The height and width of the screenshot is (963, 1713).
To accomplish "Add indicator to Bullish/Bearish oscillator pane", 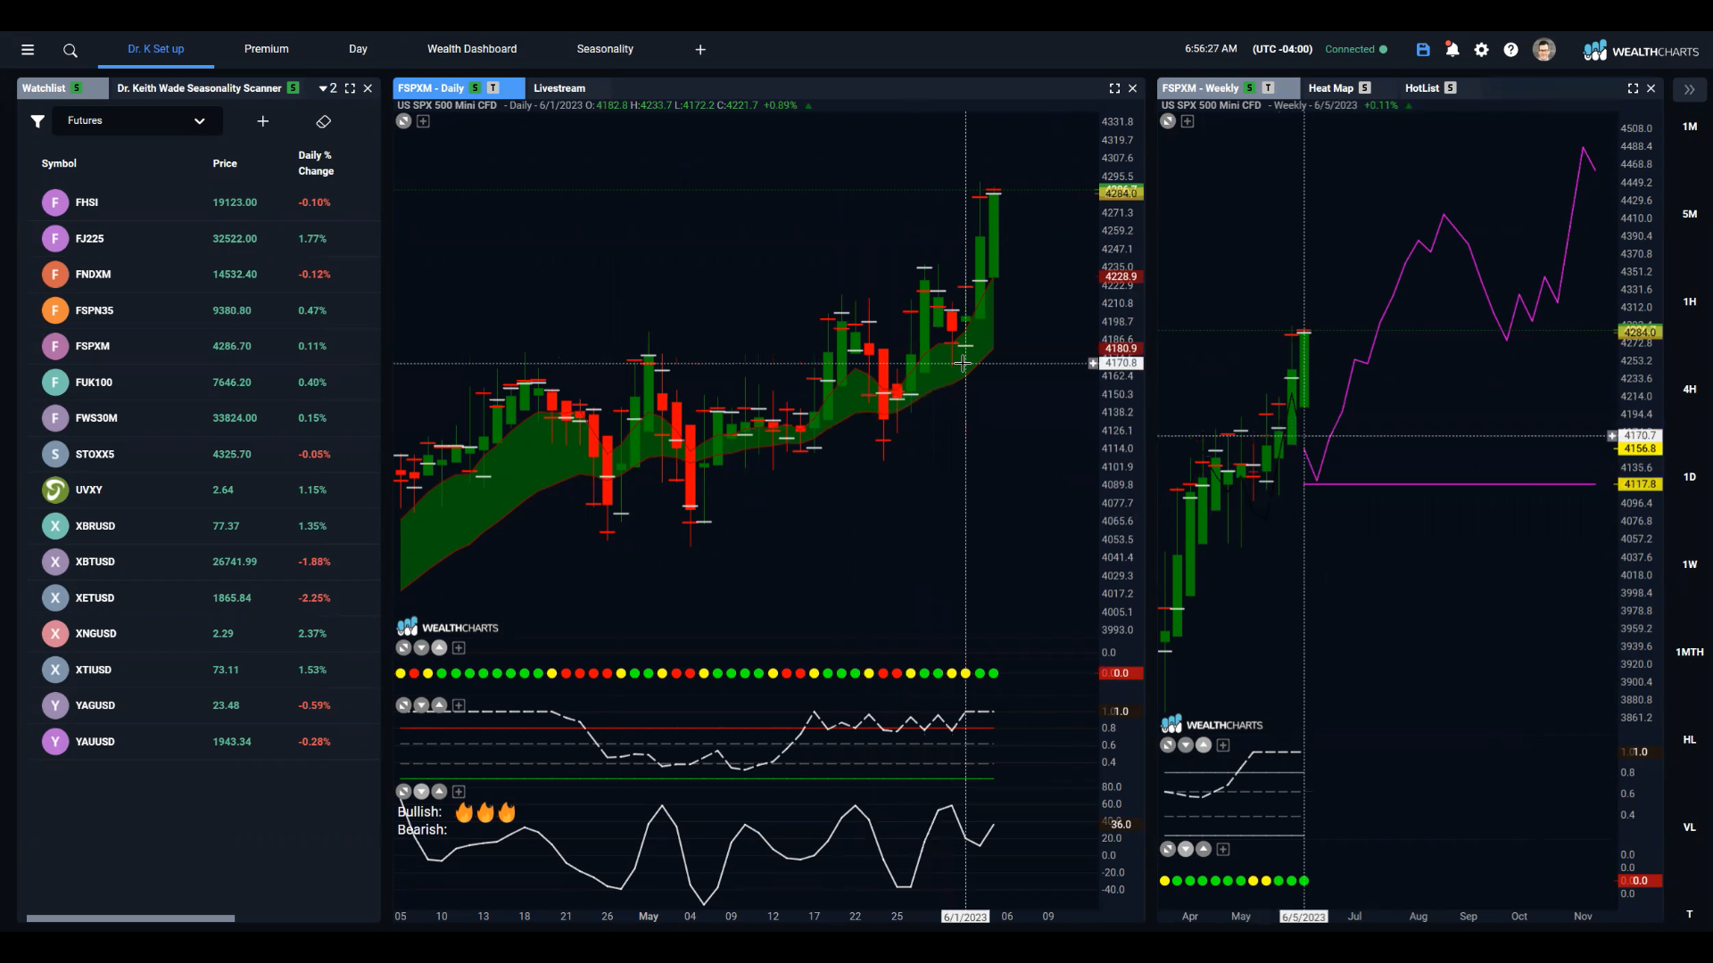I will coord(459,792).
